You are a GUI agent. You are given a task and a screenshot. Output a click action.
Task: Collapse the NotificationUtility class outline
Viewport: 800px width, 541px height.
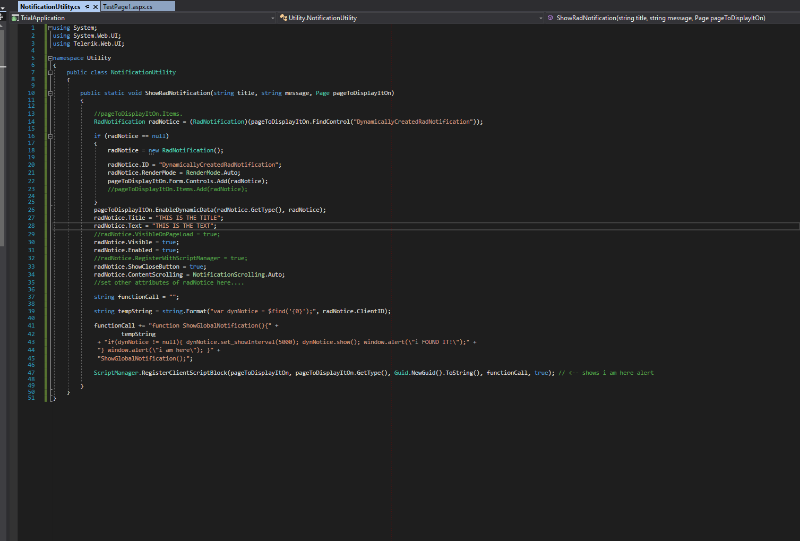(50, 73)
